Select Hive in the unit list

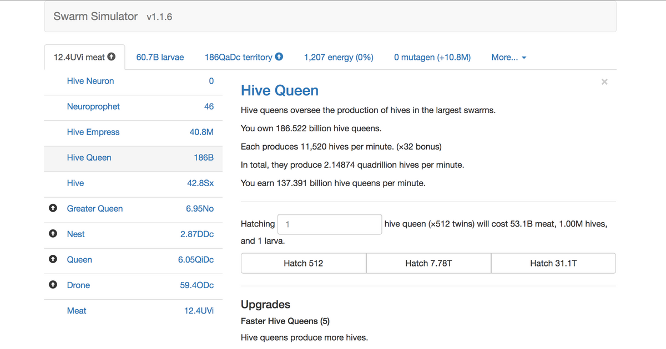(75, 183)
